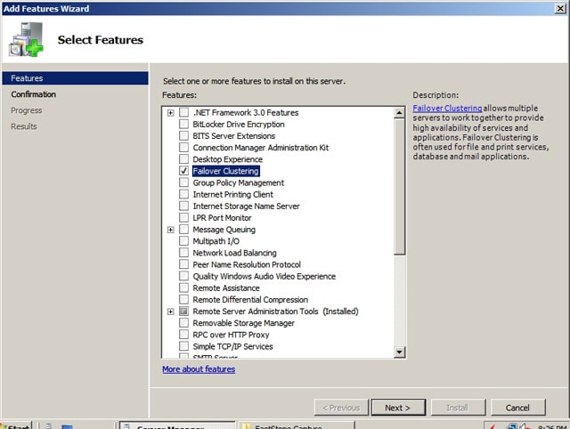Enable RPC over HTTP Proxy checkbox
The height and width of the screenshot is (429, 570).
184,335
